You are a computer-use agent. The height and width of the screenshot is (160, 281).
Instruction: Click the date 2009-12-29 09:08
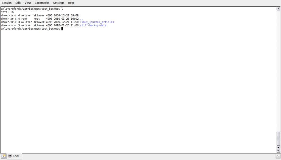tap(66, 16)
